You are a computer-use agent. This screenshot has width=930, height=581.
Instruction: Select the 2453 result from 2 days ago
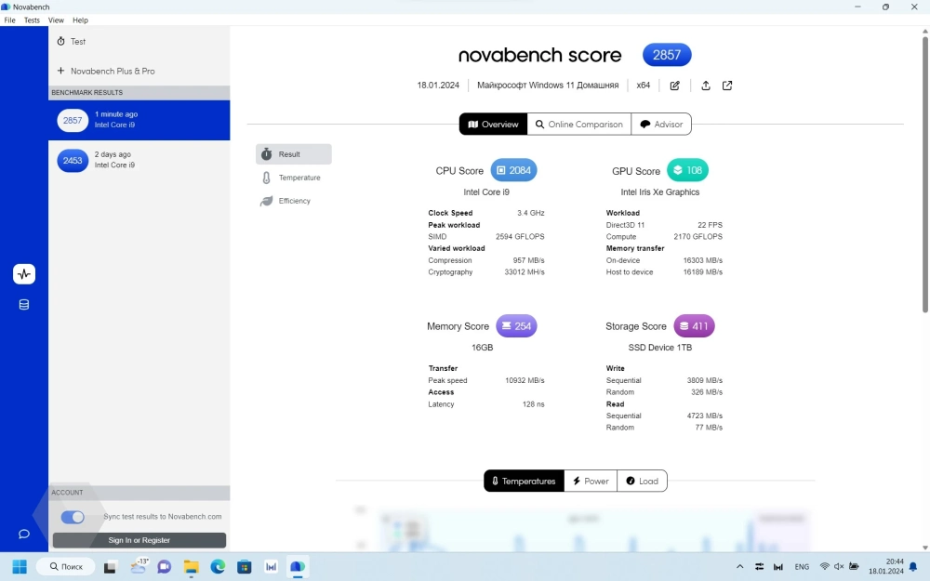point(139,160)
